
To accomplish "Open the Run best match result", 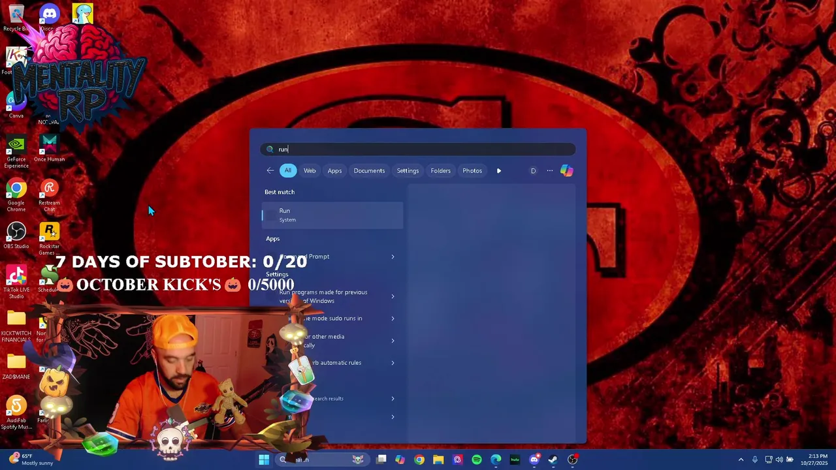I will pyautogui.click(x=332, y=215).
